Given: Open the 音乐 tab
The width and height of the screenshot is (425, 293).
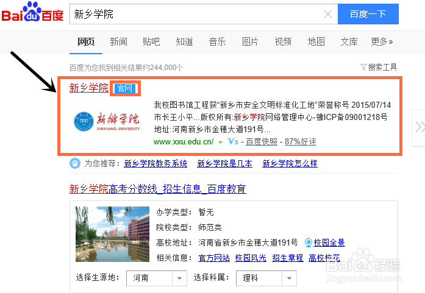Looking at the screenshot, I should pyautogui.click(x=217, y=41).
